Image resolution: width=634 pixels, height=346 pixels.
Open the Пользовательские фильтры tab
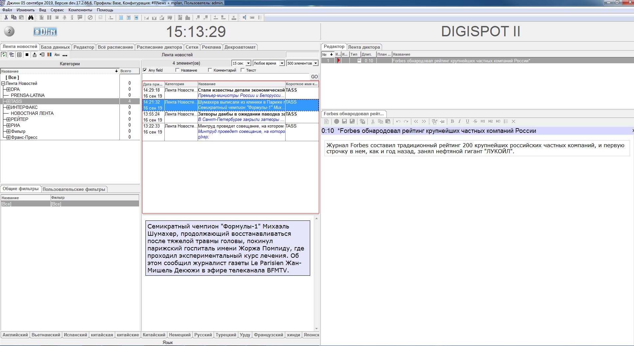(74, 189)
